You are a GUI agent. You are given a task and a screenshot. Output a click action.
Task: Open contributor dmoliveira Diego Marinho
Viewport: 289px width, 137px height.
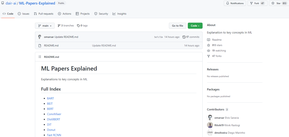point(230,133)
